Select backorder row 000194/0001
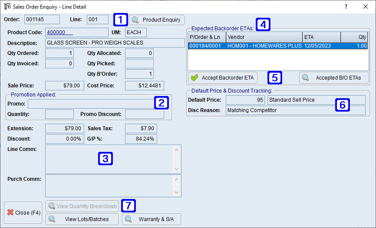This screenshot has height=228, width=376. (x=278, y=46)
